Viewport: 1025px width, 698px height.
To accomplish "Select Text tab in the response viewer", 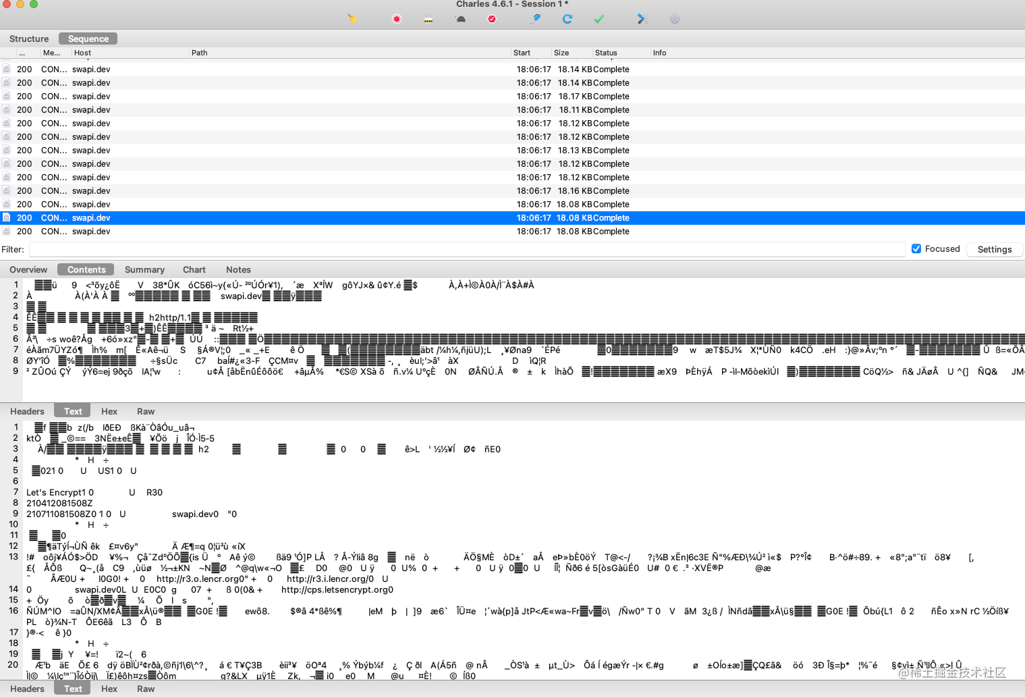I will [x=73, y=689].
